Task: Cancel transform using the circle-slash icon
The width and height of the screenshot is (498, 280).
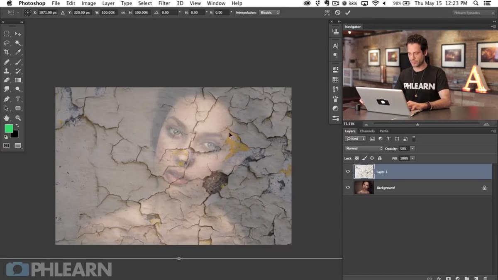Action: 338,13
